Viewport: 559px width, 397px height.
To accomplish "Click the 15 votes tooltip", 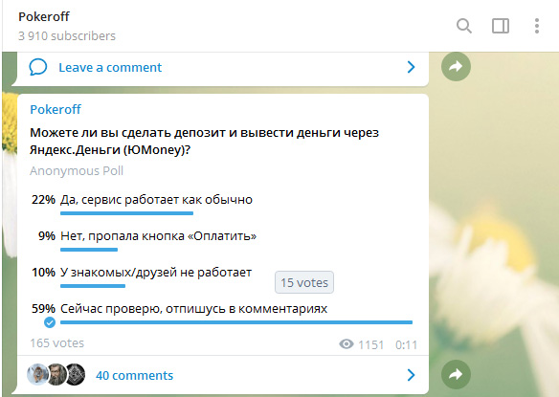I will click(x=304, y=282).
